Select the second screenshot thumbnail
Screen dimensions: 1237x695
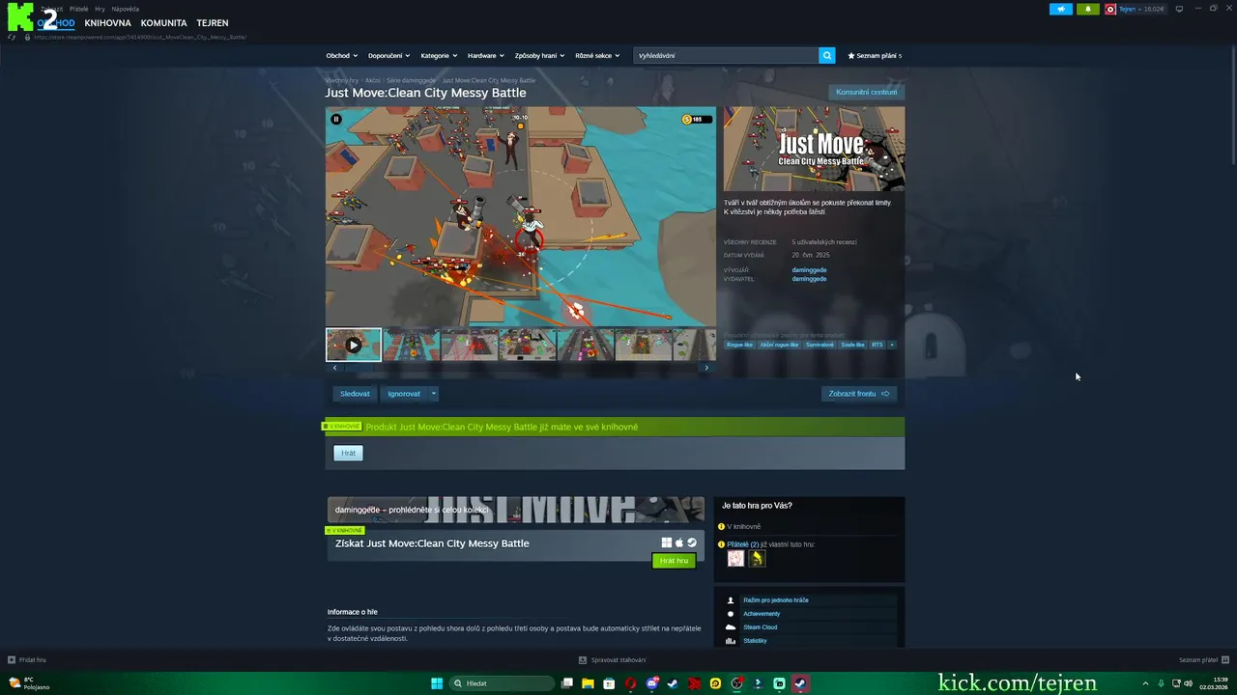(412, 345)
